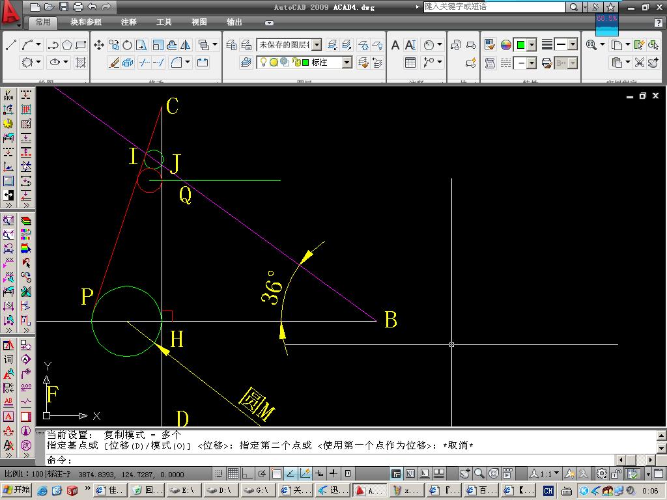Switch to the 注释 ribbon tab
Image resolution: width=667 pixels, height=500 pixels.
[128, 22]
